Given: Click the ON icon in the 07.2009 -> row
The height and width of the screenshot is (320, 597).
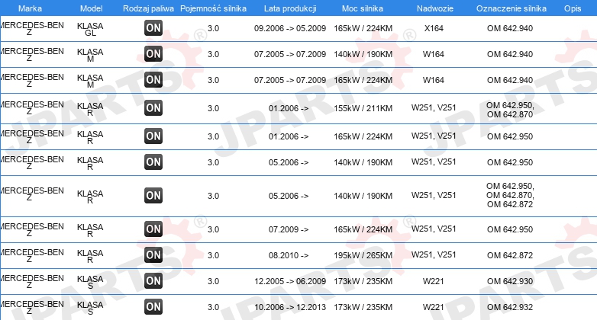Looking at the screenshot, I should pyautogui.click(x=153, y=229).
